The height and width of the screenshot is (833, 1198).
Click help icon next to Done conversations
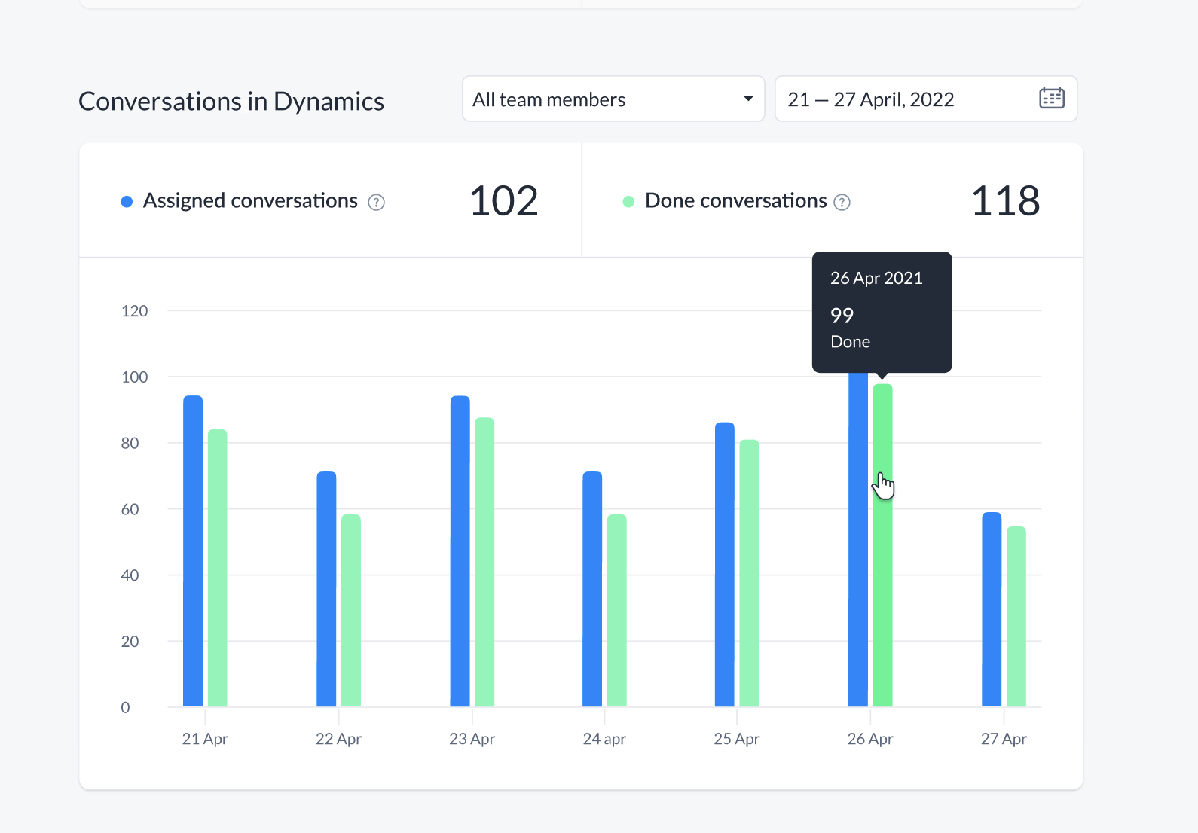(842, 202)
